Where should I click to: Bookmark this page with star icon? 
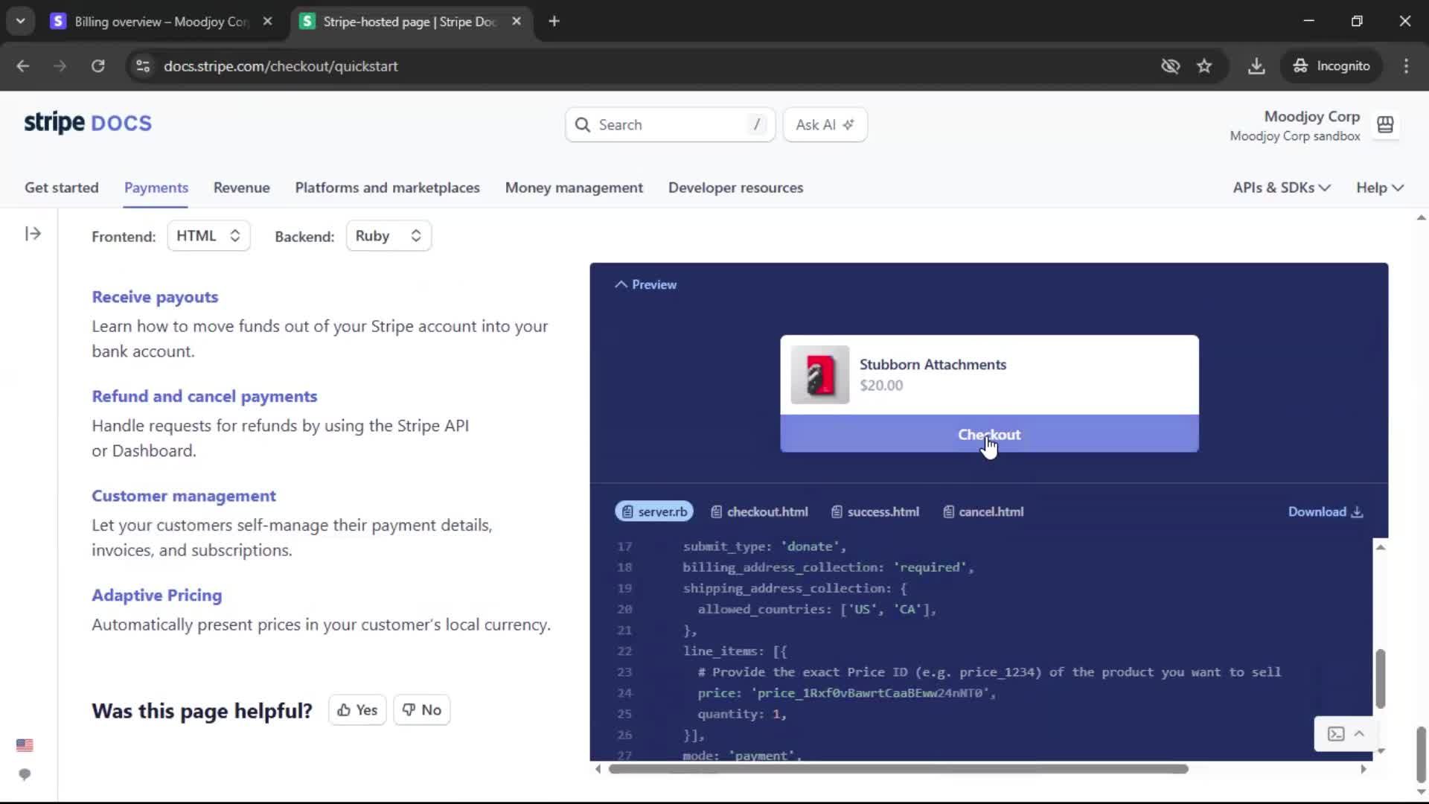coord(1204,66)
